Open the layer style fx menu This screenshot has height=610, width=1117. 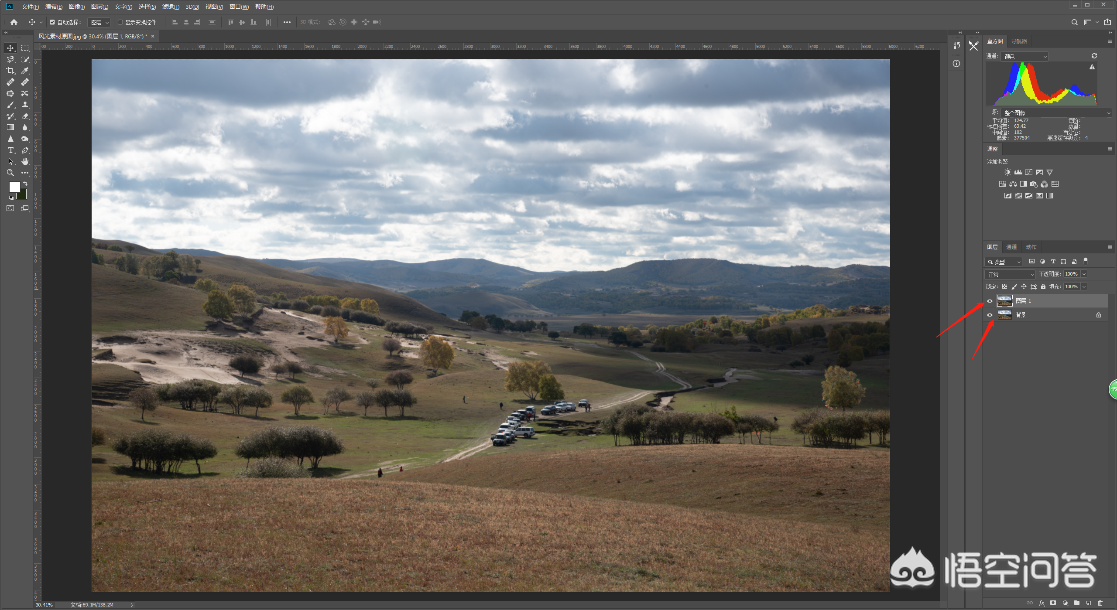[1042, 603]
